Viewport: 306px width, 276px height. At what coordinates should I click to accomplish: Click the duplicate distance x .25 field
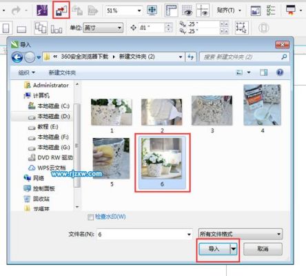(203, 24)
